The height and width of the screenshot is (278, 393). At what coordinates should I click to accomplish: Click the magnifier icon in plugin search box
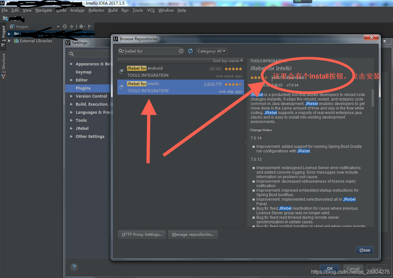click(x=122, y=51)
